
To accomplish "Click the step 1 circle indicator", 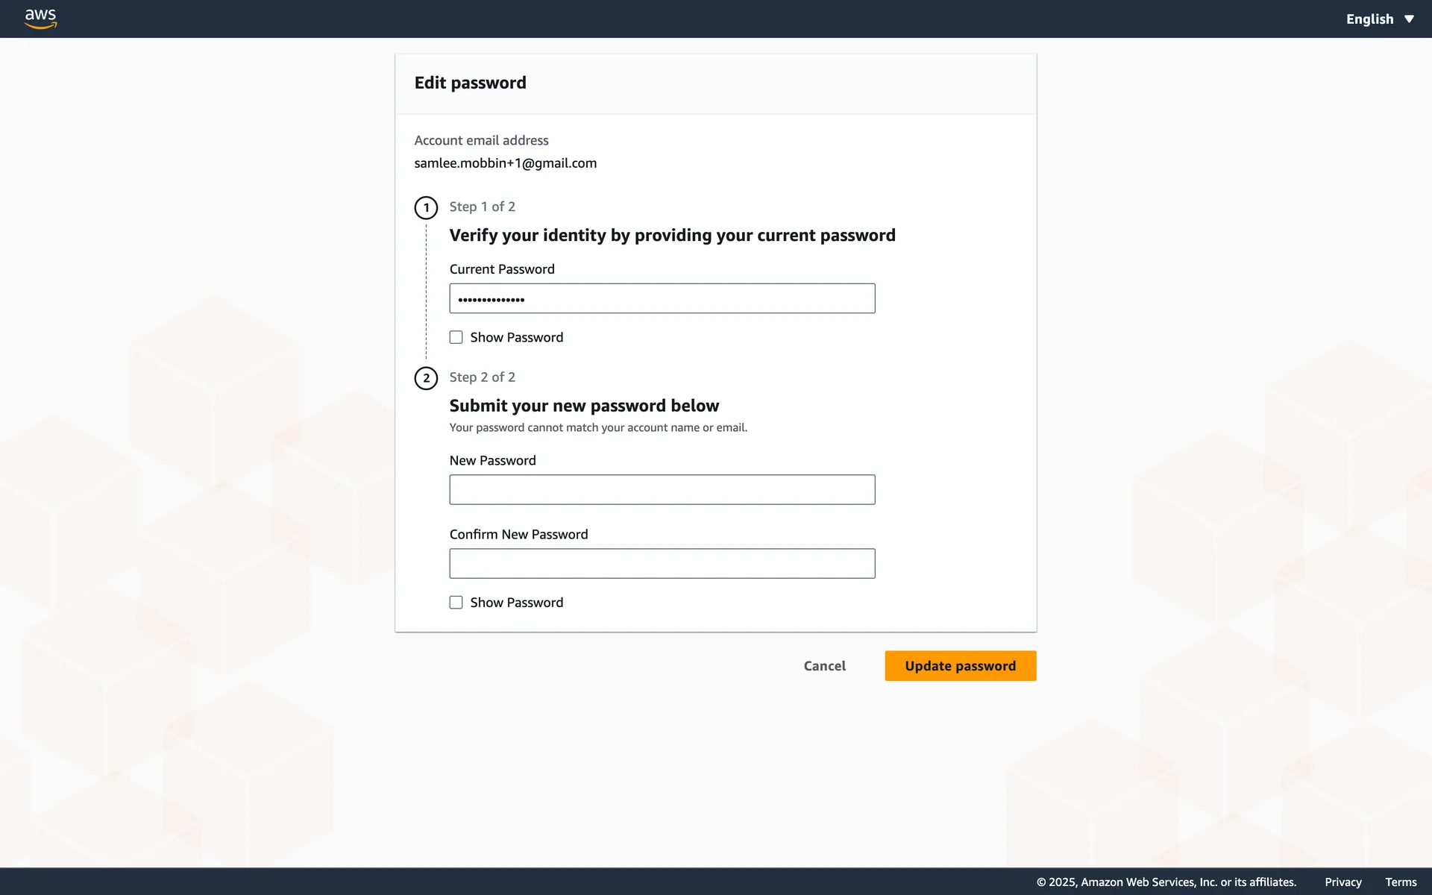I will [x=426, y=207].
